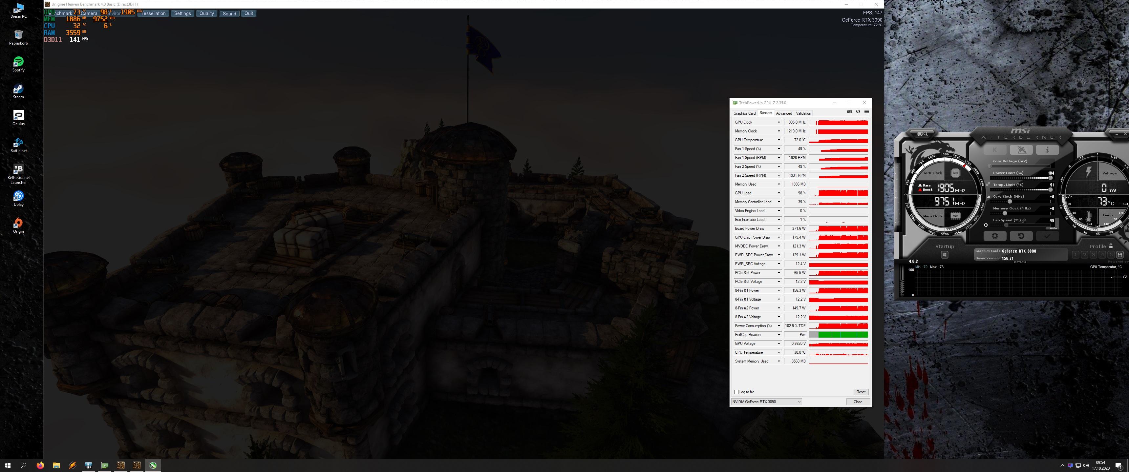Open the GPU-Z hamburger menu

point(866,112)
